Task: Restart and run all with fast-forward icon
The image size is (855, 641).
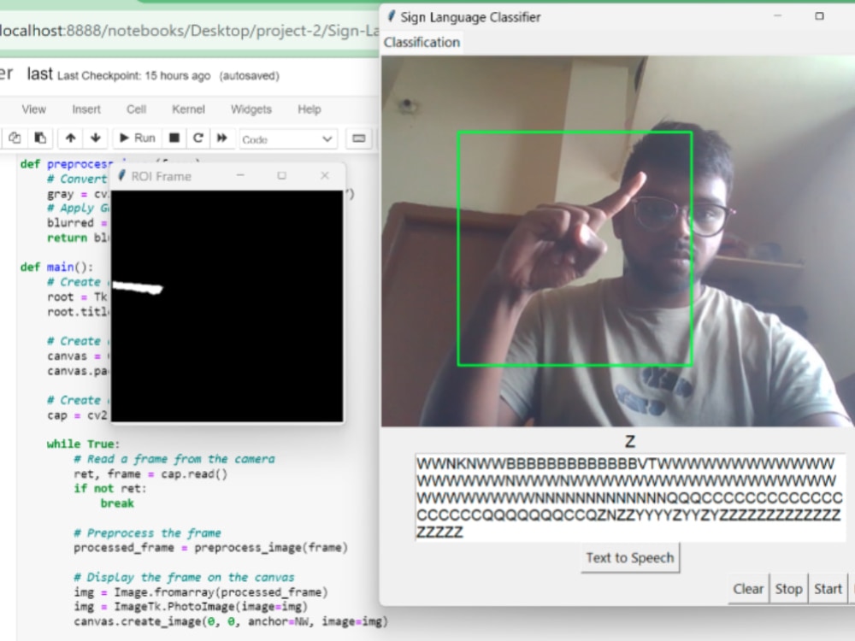Action: pyautogui.click(x=222, y=138)
